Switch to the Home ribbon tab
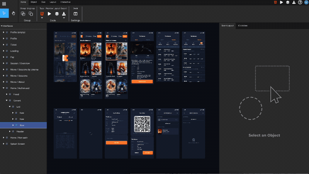Image resolution: width=309 pixels, height=174 pixels. pos(23,2)
